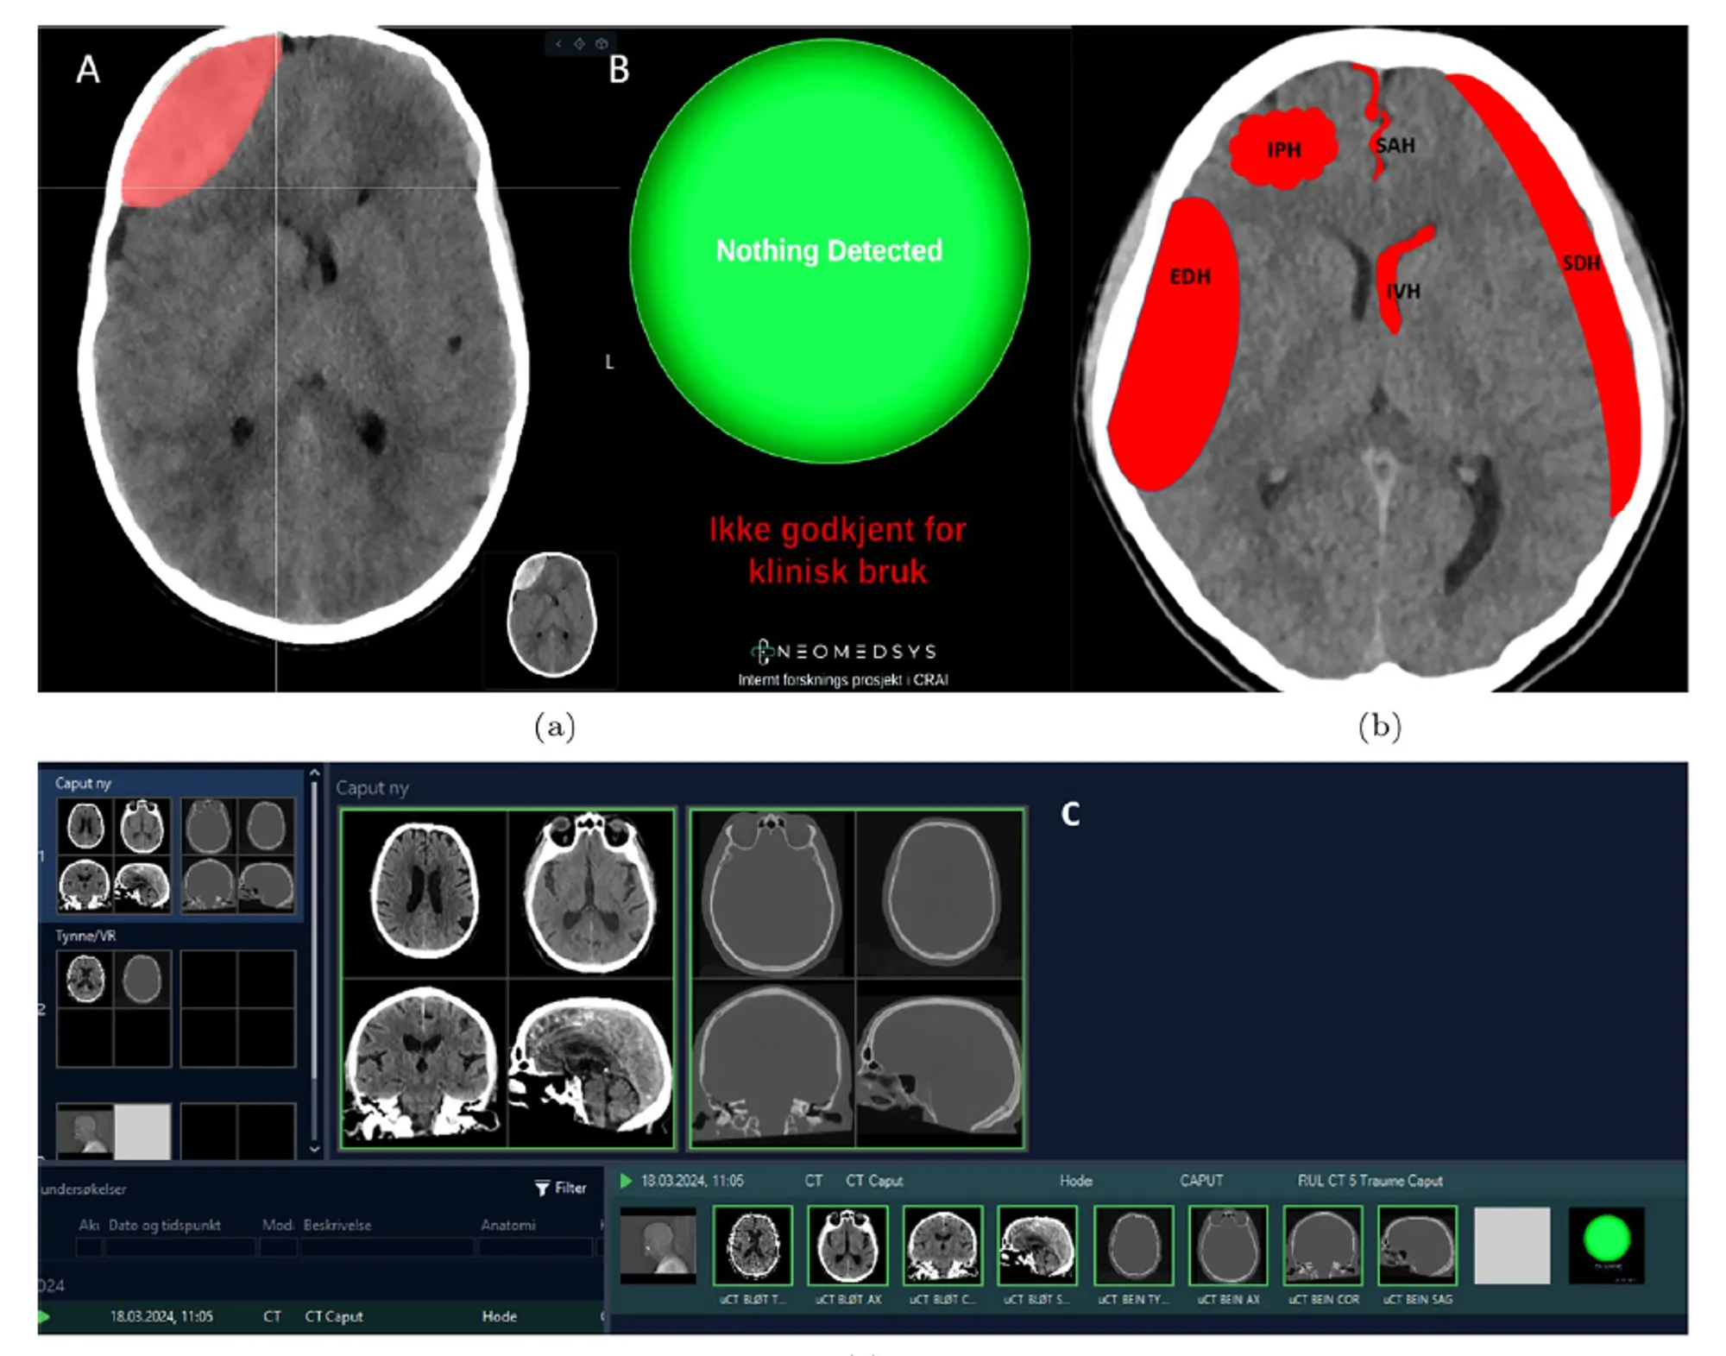The image size is (1726, 1356).
Task: Select the 18.03.2024 CT Caput examination row
Action: click(x=321, y=1316)
